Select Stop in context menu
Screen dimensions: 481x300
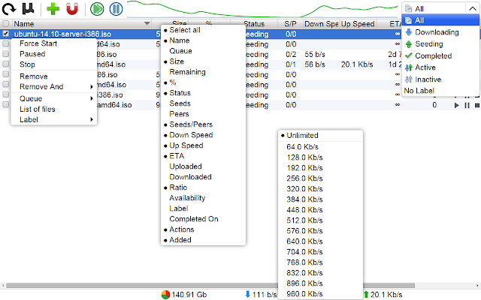[53, 64]
